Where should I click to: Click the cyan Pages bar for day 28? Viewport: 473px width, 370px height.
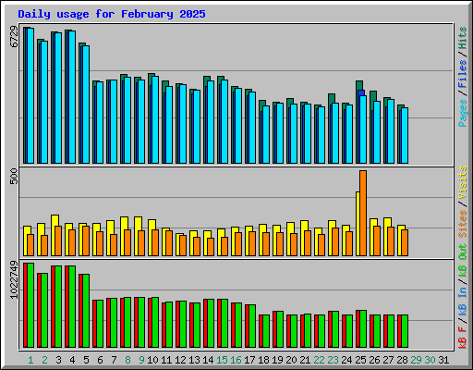pyautogui.click(x=405, y=135)
